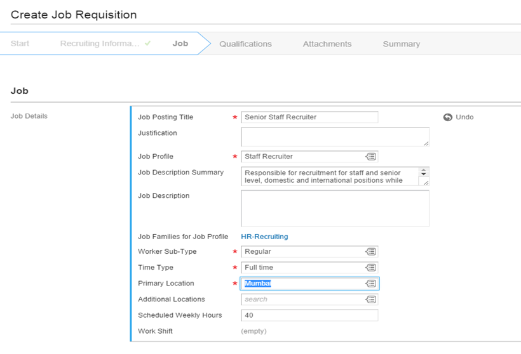
Task: Open the Primary Location prompt list icon
Action: pos(371,284)
